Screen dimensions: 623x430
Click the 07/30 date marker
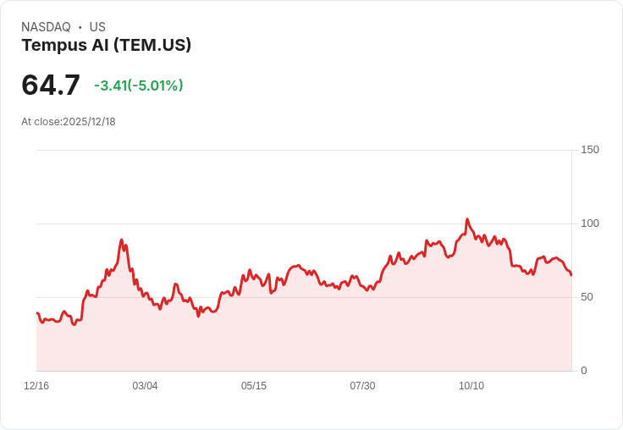pos(362,386)
